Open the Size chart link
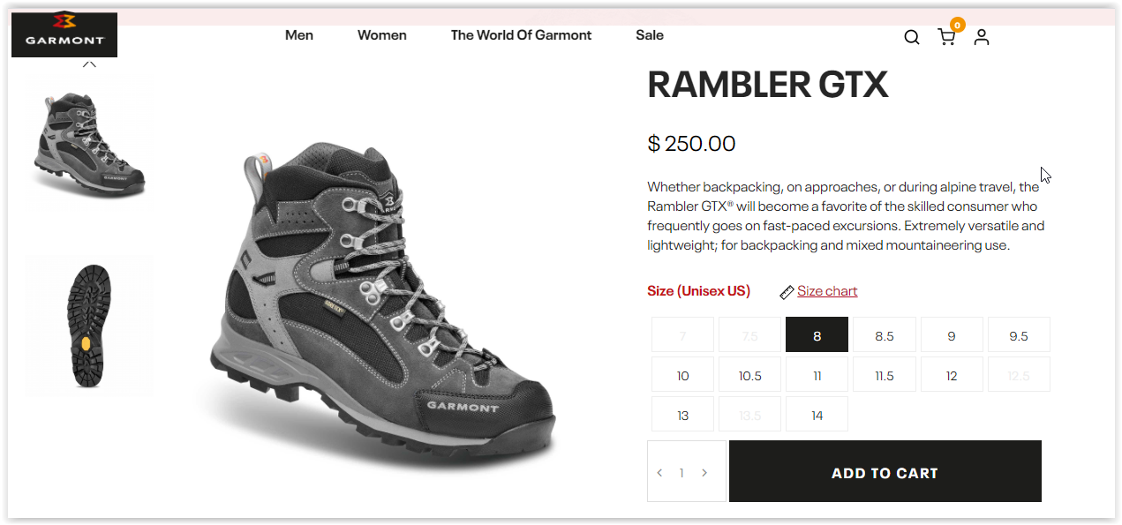The width and height of the screenshot is (1122, 525). pyautogui.click(x=827, y=291)
